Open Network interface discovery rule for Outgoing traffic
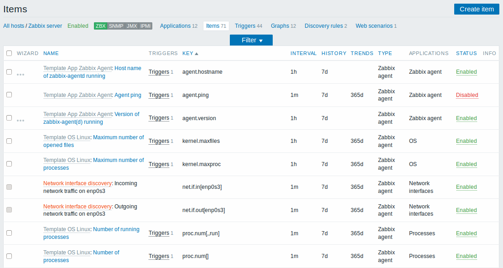 click(x=78, y=207)
